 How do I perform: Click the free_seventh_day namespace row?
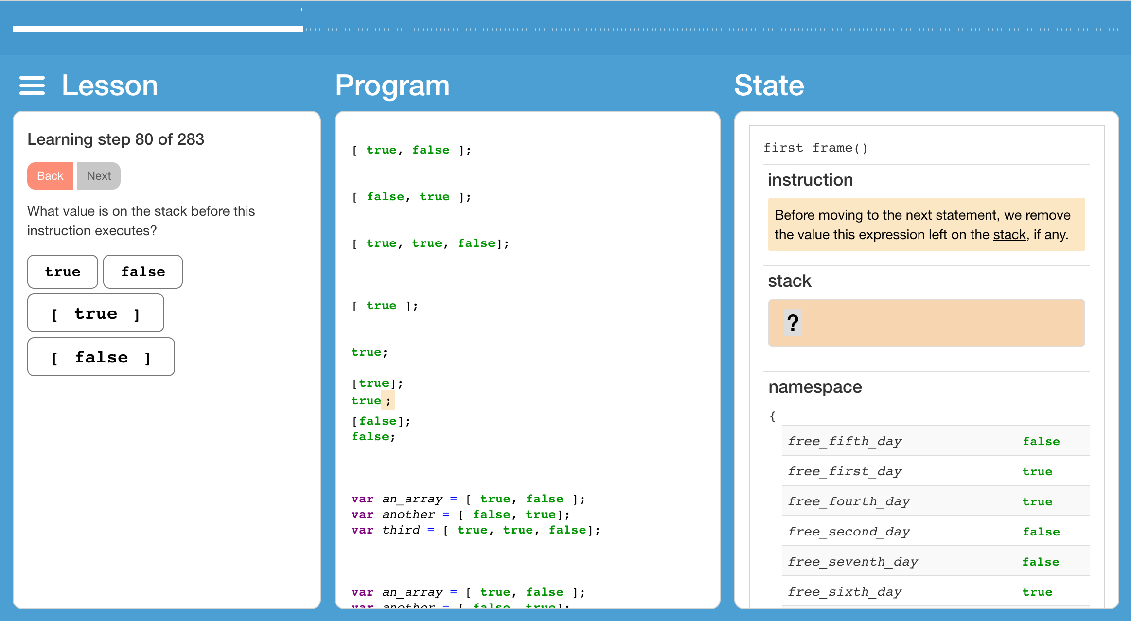click(936, 561)
